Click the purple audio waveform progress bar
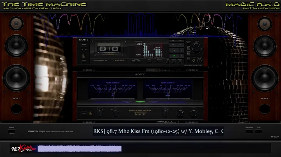 coord(80,148)
